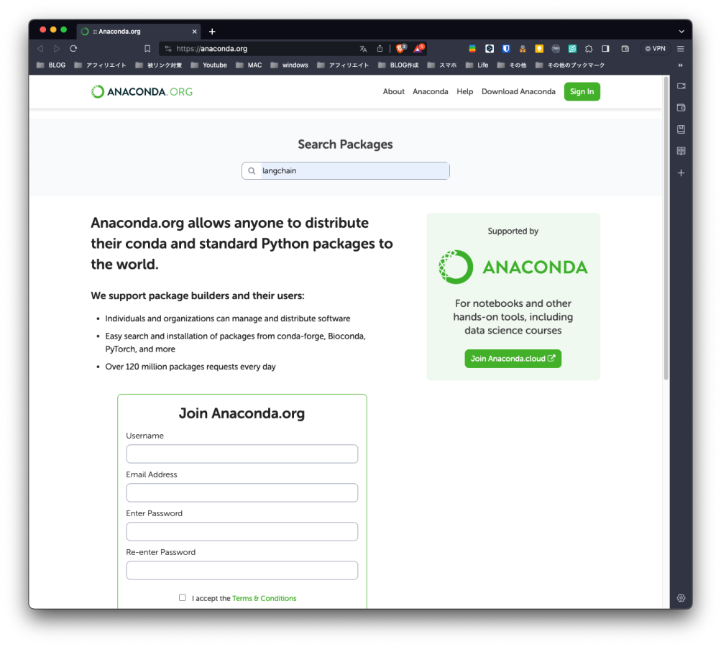Click the Username input field
This screenshot has height=647, width=721.
(x=242, y=454)
